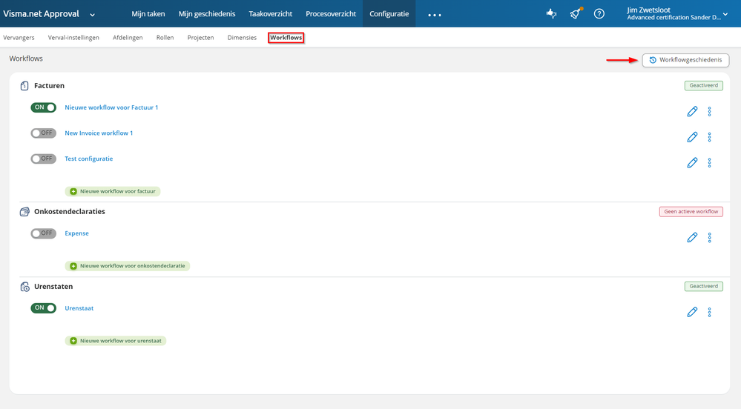741x409 pixels.
Task: Open the Verval-instellingen tab
Action: (x=73, y=38)
